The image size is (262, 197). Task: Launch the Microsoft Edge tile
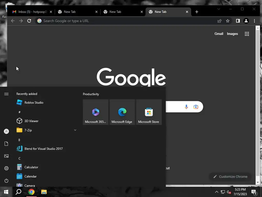click(x=122, y=112)
